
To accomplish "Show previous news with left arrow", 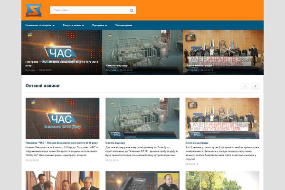I will click(x=245, y=86).
